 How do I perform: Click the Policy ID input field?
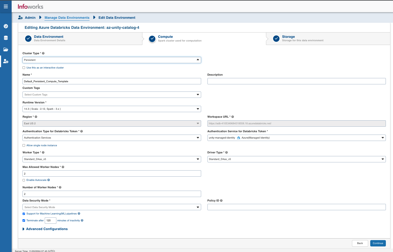[x=296, y=207]
